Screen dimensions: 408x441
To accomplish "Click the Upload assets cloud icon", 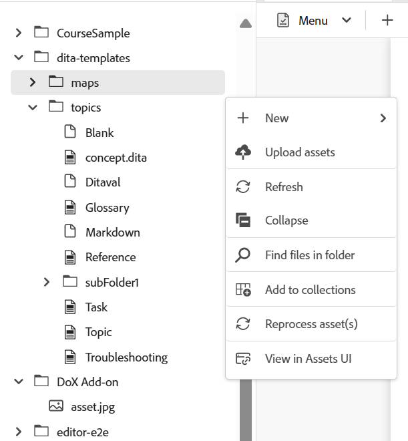I will pos(243,152).
